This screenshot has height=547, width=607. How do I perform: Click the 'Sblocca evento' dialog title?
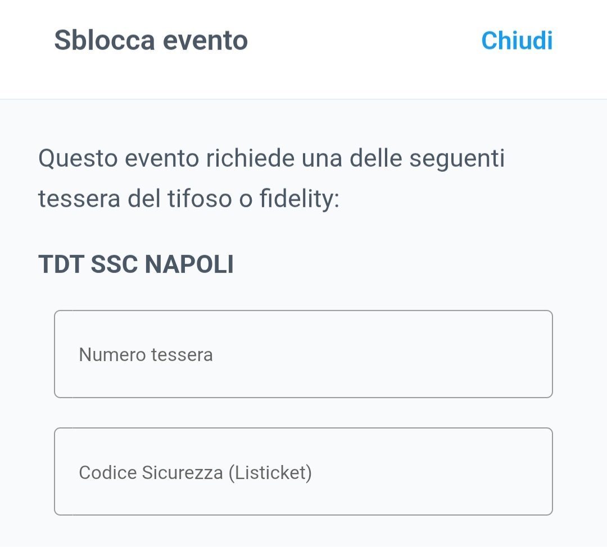(x=151, y=41)
